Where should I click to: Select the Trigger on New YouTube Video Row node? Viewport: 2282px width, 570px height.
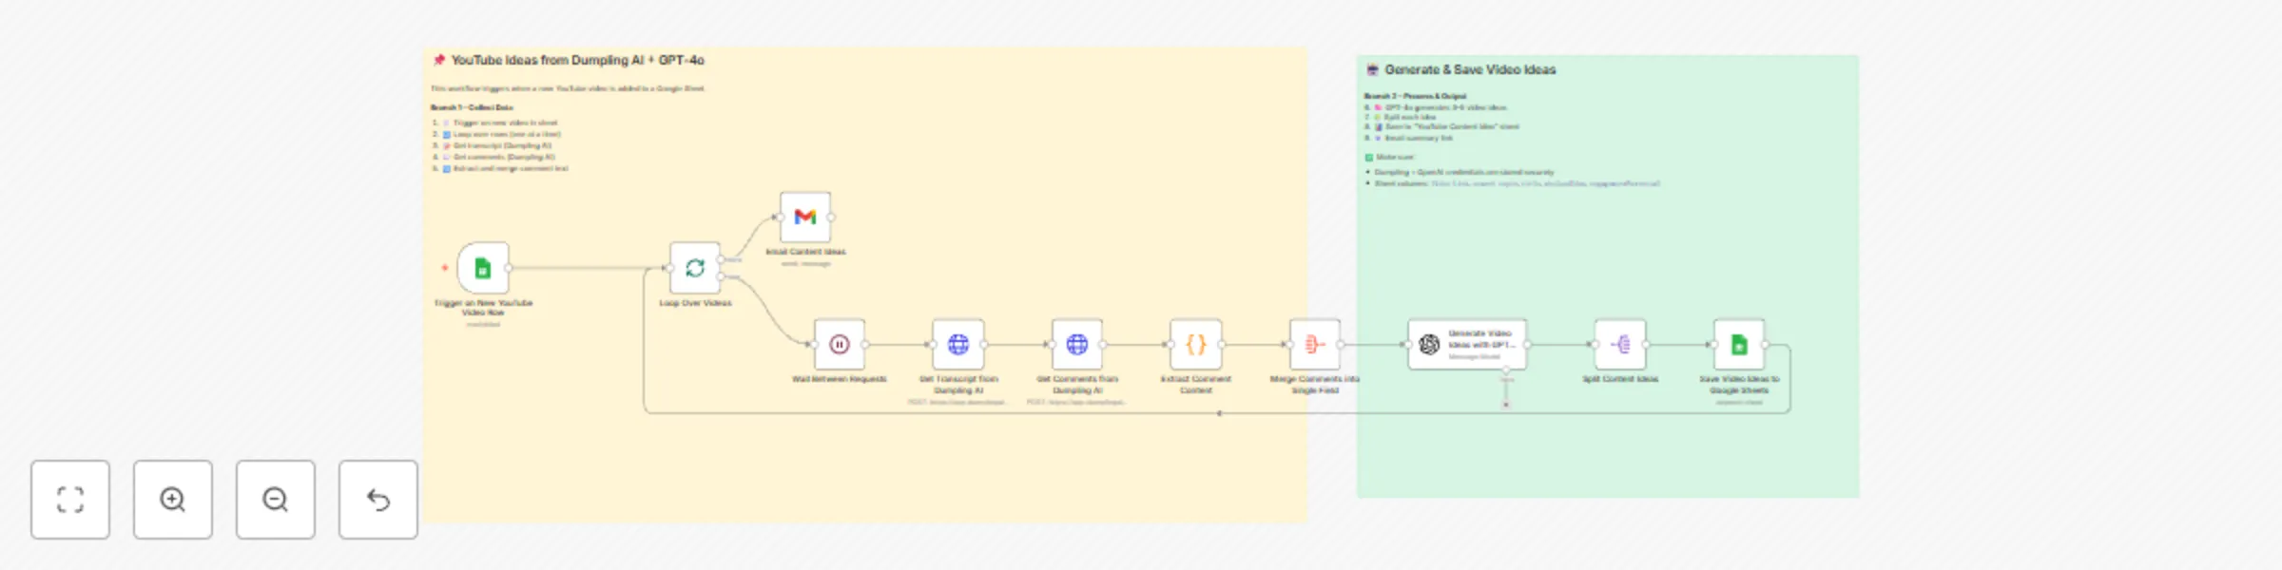click(483, 268)
